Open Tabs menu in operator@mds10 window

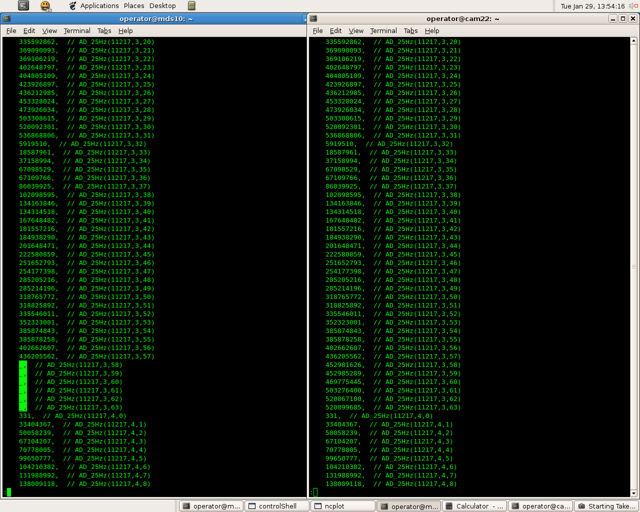104,30
